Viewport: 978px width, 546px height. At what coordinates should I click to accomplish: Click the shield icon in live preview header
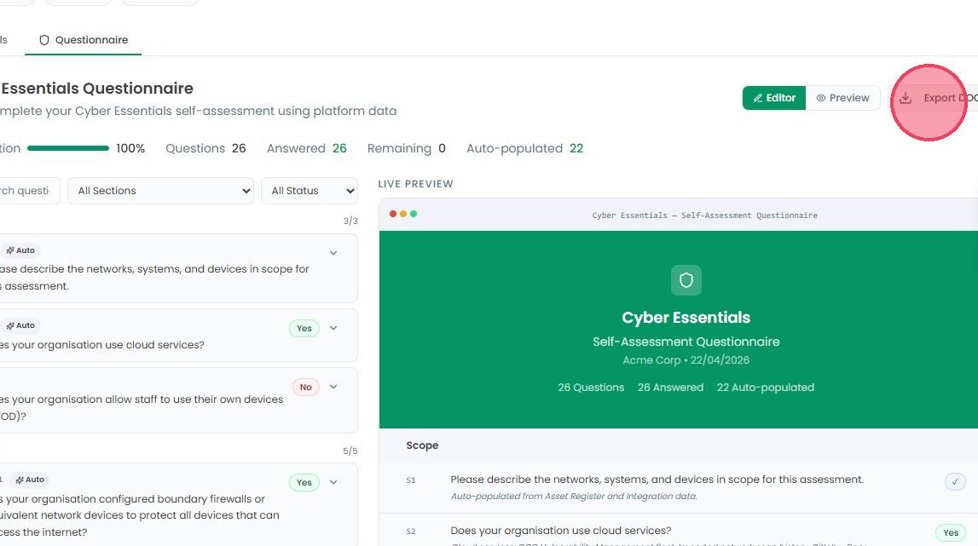[x=686, y=280]
